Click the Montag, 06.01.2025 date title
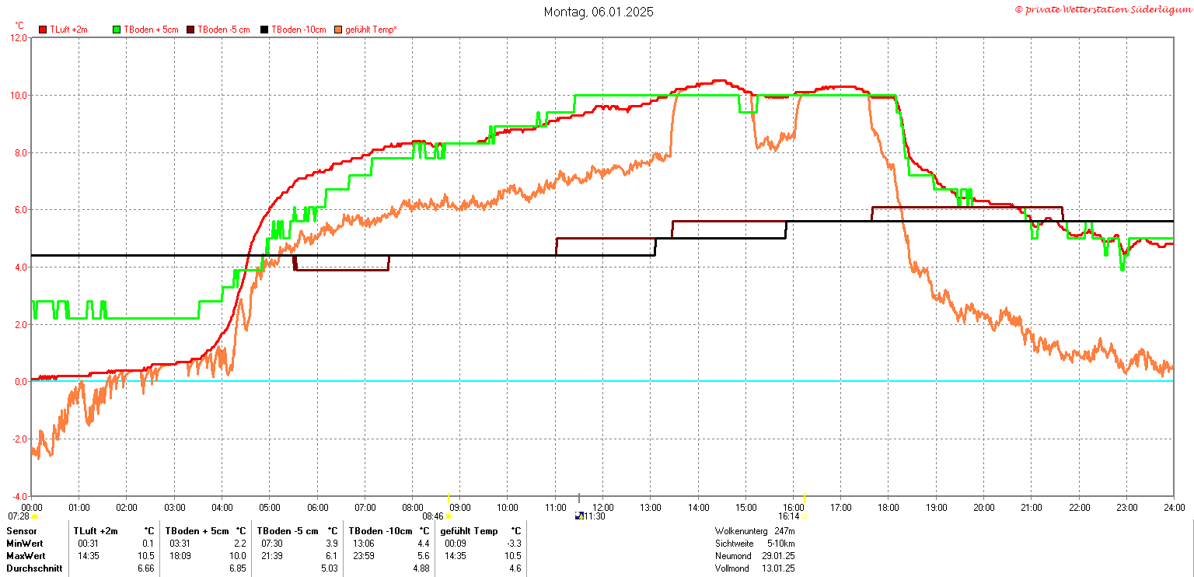The width and height of the screenshot is (1194, 577). (599, 12)
